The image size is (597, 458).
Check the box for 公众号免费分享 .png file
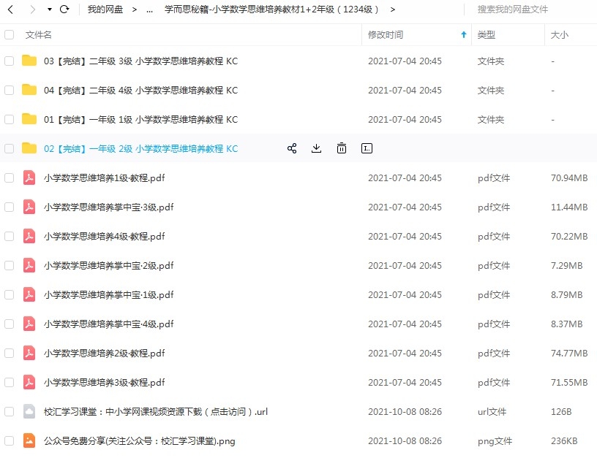(9, 441)
